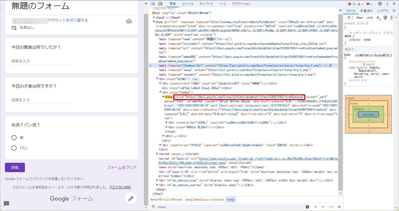This screenshot has width=399, height=211.
Task: Click the box model content auto×auto box
Action: click(x=368, y=115)
